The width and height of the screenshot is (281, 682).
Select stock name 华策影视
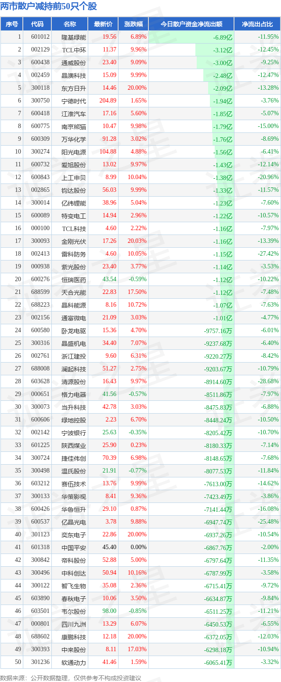(x=74, y=497)
